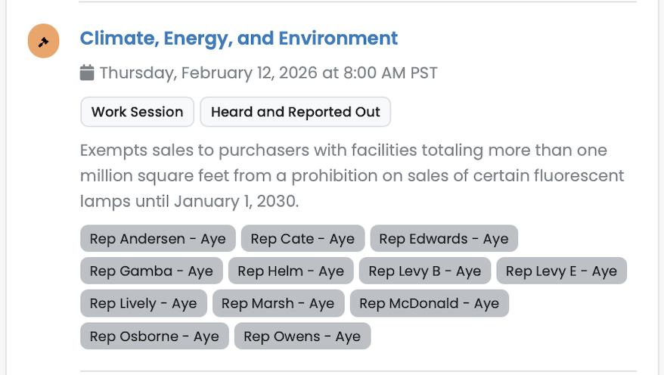Click the Rep Gamba - Aye badge

click(151, 271)
